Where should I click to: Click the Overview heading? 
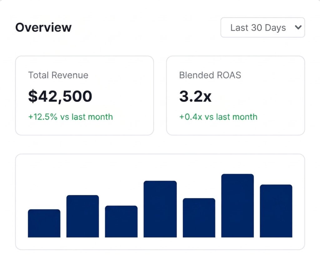43,27
